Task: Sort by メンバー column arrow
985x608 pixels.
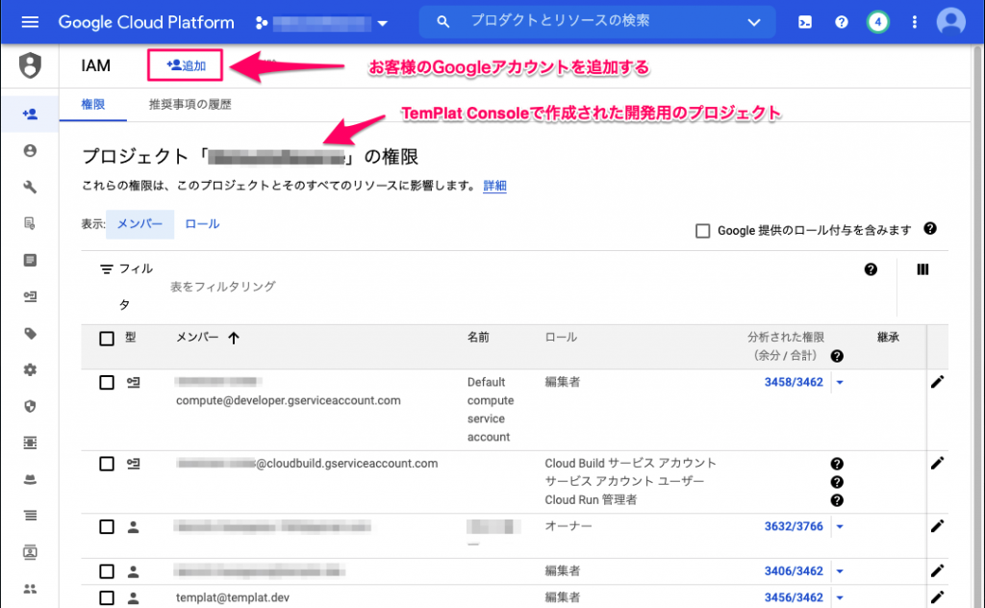Action: [234, 339]
